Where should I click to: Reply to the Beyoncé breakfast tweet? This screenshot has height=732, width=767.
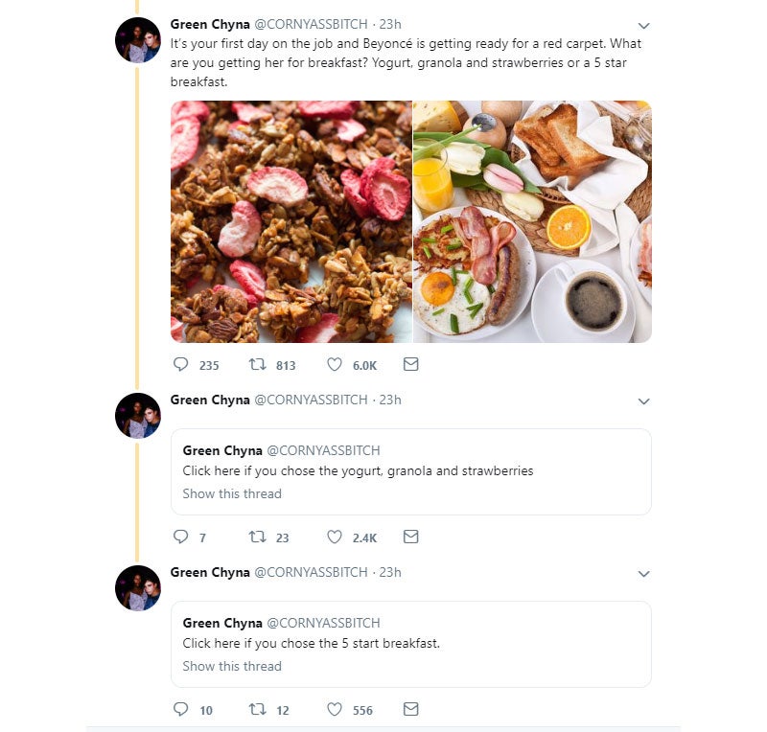pos(181,365)
